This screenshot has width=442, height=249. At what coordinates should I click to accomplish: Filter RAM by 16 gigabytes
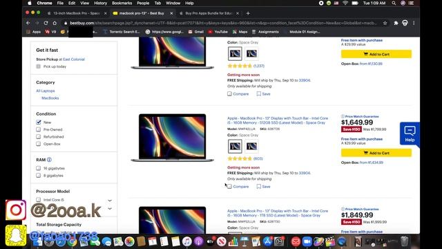[x=39, y=168]
